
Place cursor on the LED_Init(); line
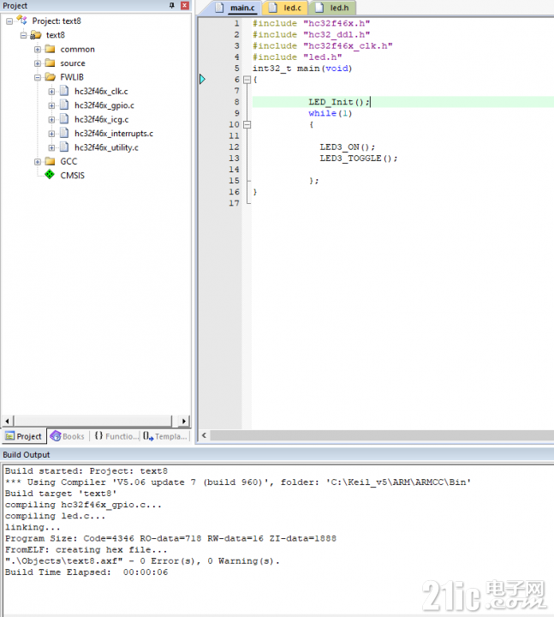(339, 102)
